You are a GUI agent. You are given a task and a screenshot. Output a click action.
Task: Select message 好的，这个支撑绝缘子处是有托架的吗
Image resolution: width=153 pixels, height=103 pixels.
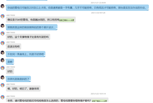coord(28,37)
